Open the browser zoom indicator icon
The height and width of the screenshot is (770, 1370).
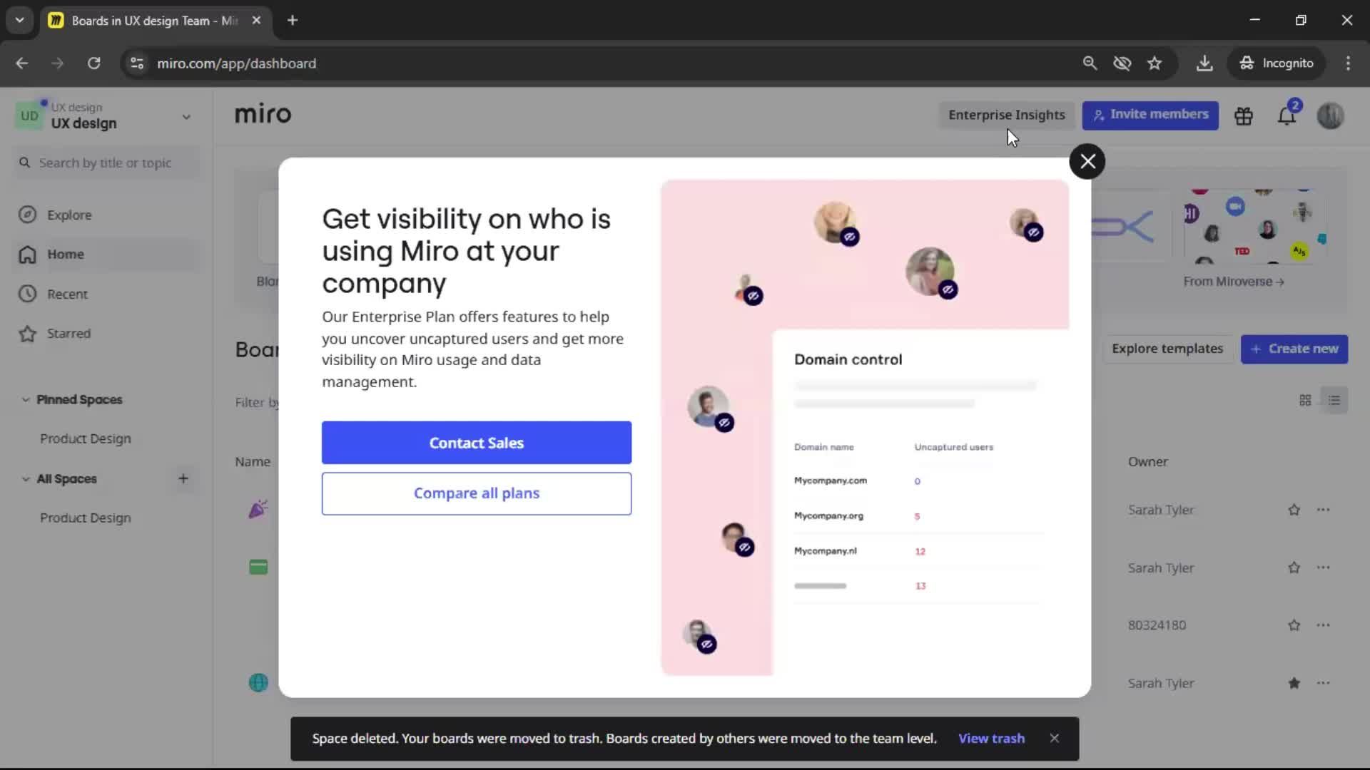(1090, 63)
